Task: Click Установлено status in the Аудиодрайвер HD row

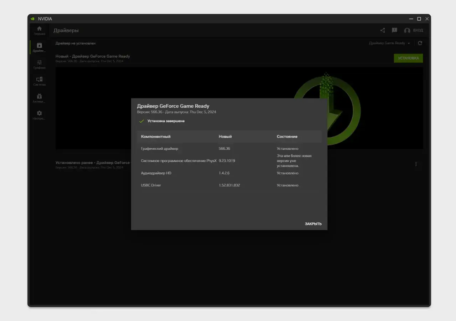Action: [287, 173]
